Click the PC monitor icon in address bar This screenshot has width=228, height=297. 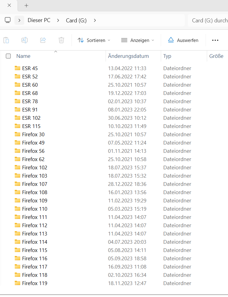[8, 20]
